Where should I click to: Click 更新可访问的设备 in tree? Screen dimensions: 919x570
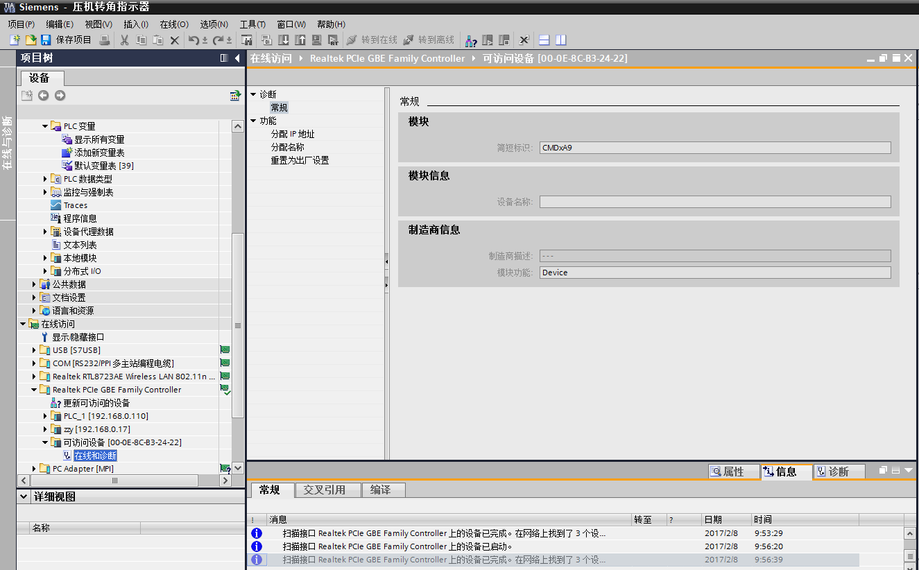point(96,403)
